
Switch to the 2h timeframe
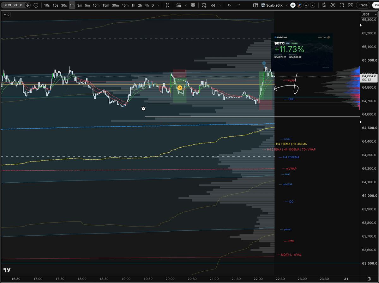[x=140, y=5]
